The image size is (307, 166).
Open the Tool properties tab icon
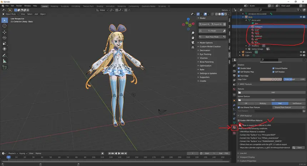point(234,66)
